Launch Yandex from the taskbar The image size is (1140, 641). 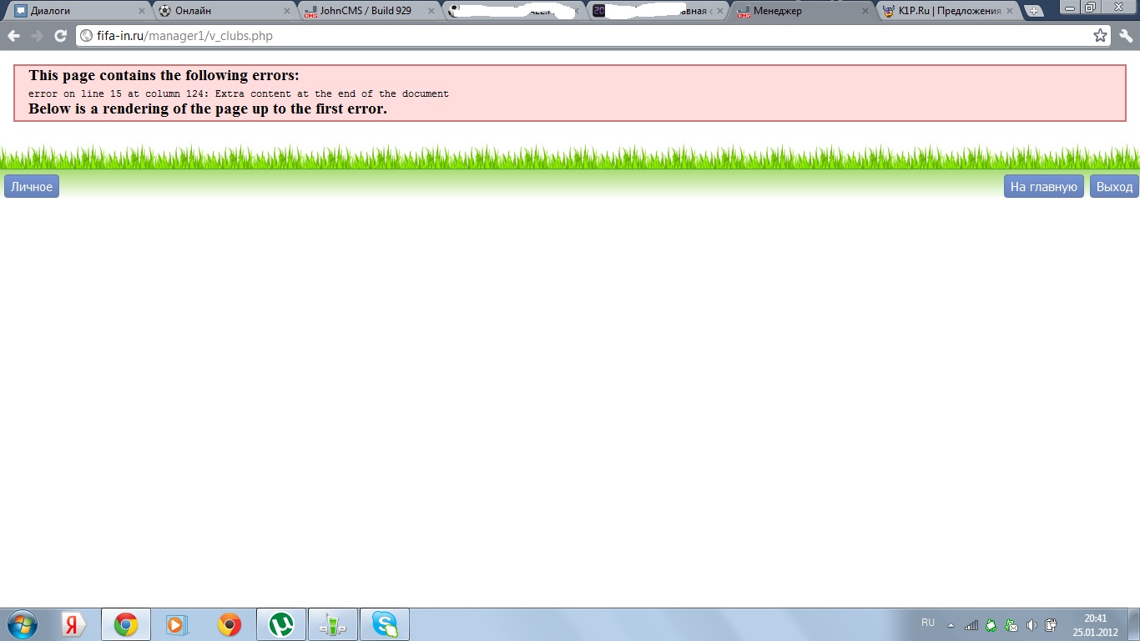[x=74, y=624]
